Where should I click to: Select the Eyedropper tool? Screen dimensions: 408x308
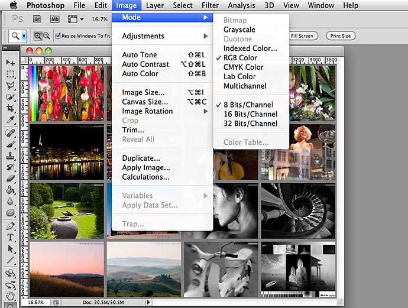click(x=10, y=120)
